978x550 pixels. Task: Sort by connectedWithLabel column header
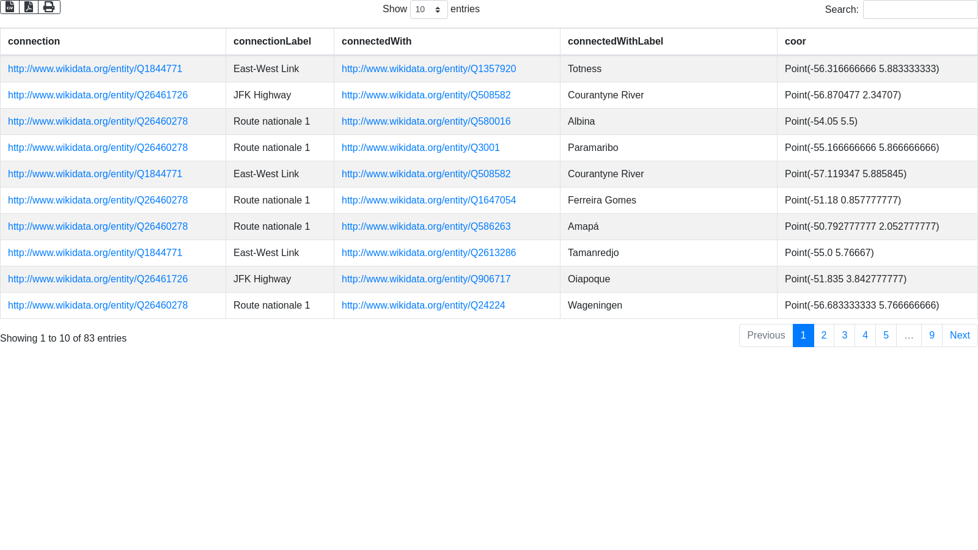click(x=615, y=42)
